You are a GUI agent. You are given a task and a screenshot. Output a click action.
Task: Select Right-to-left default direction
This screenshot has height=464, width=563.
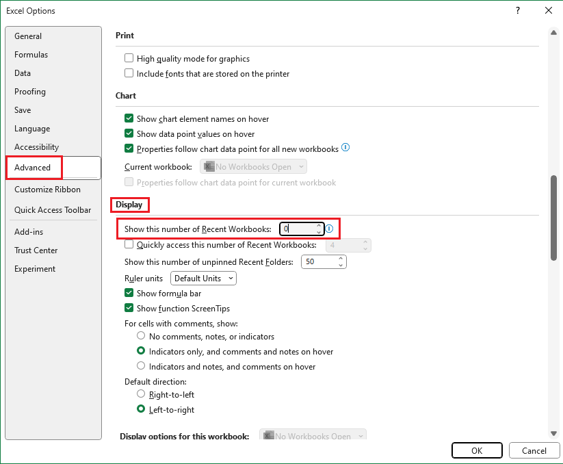click(141, 394)
